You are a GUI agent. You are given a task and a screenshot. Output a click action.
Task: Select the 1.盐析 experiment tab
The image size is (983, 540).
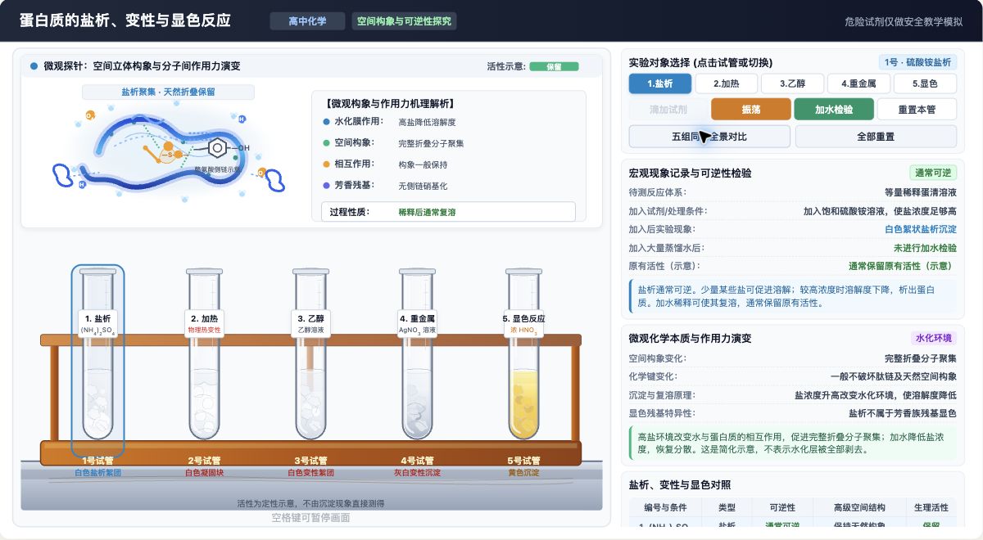click(x=659, y=83)
